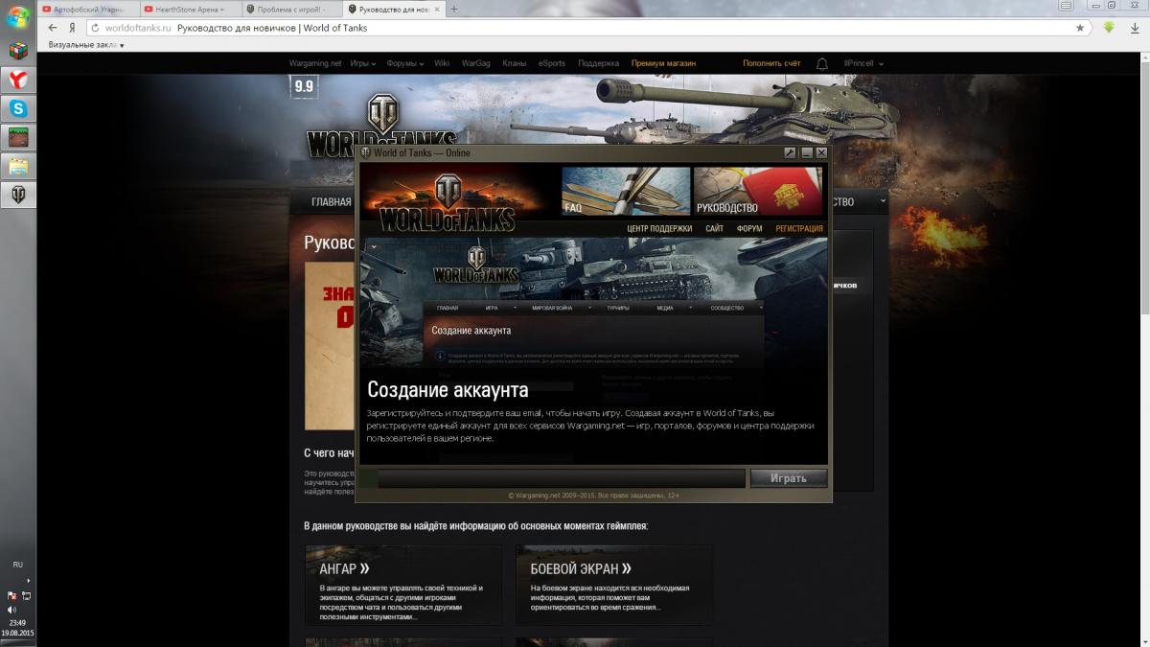
Task: Open the FAQ thumbnail in launcher
Action: click(626, 191)
